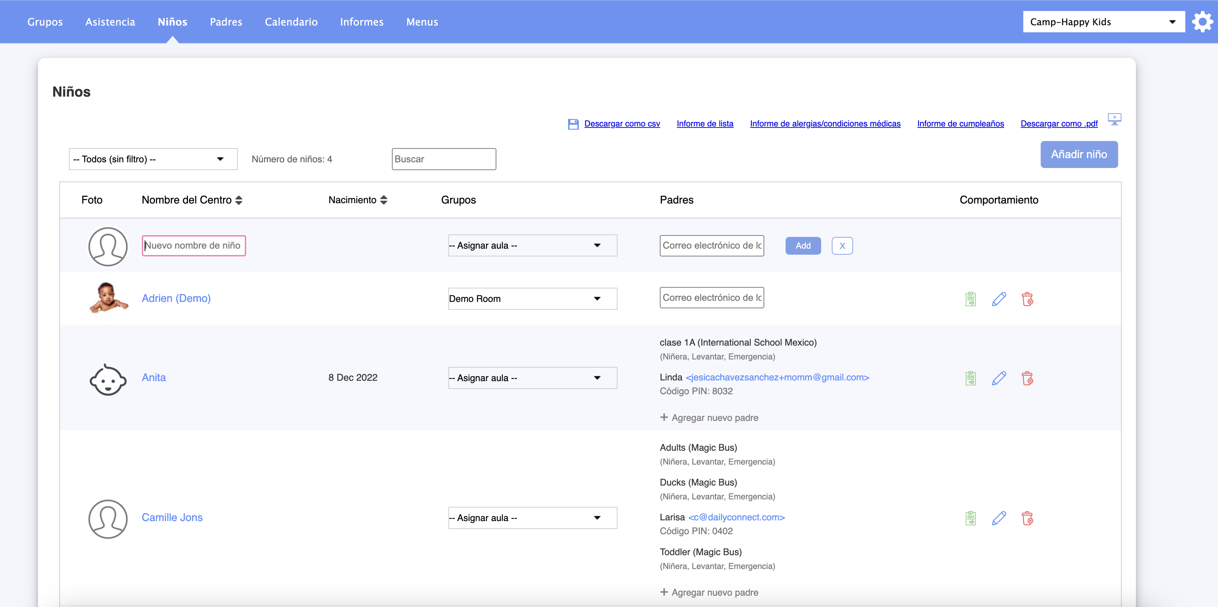Sort by Nombre del Centro arrows

click(x=239, y=200)
